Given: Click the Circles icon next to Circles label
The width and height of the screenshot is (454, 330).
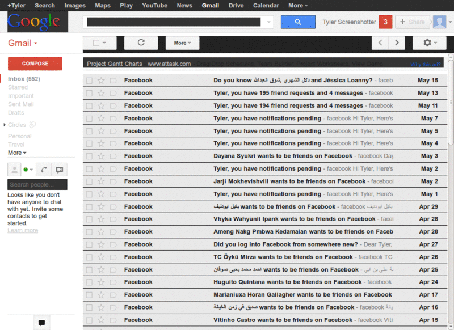Looking at the screenshot, I should [33, 125].
